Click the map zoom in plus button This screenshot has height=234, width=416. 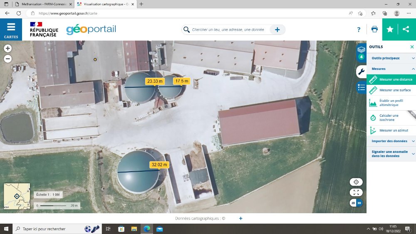(x=7, y=48)
